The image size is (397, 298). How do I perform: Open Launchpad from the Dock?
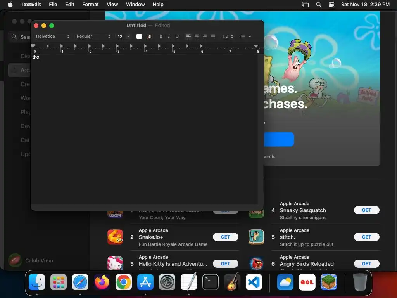coord(59,282)
